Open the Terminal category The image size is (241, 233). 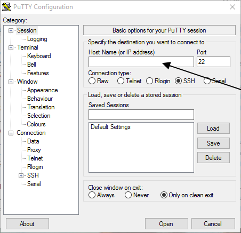(x=28, y=47)
